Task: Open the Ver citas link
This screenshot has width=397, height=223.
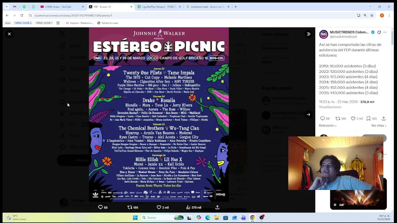Action: click(379, 125)
